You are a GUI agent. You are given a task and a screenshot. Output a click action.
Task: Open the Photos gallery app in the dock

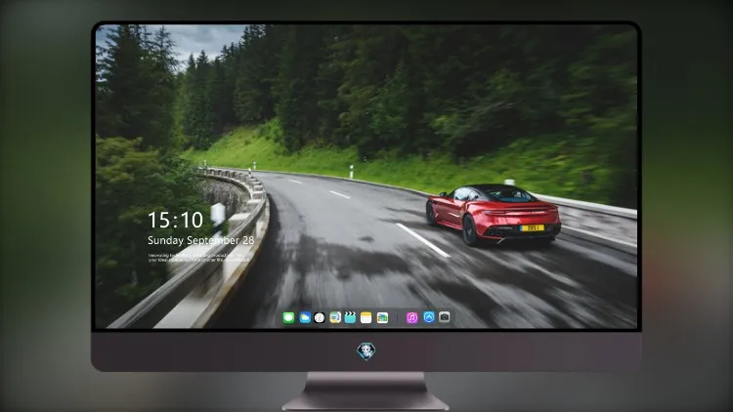pos(382,317)
